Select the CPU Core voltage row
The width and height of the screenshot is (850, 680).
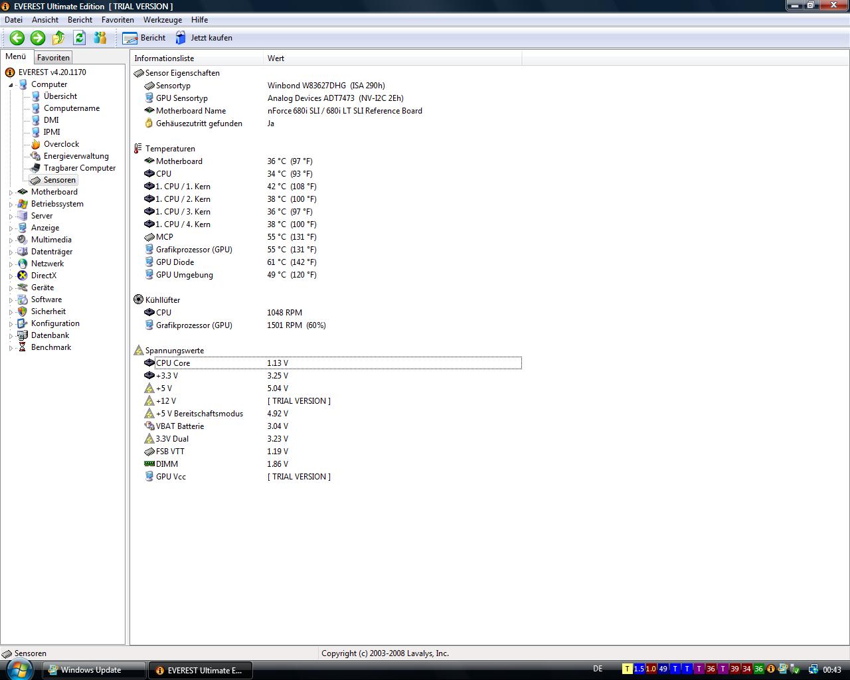332,363
